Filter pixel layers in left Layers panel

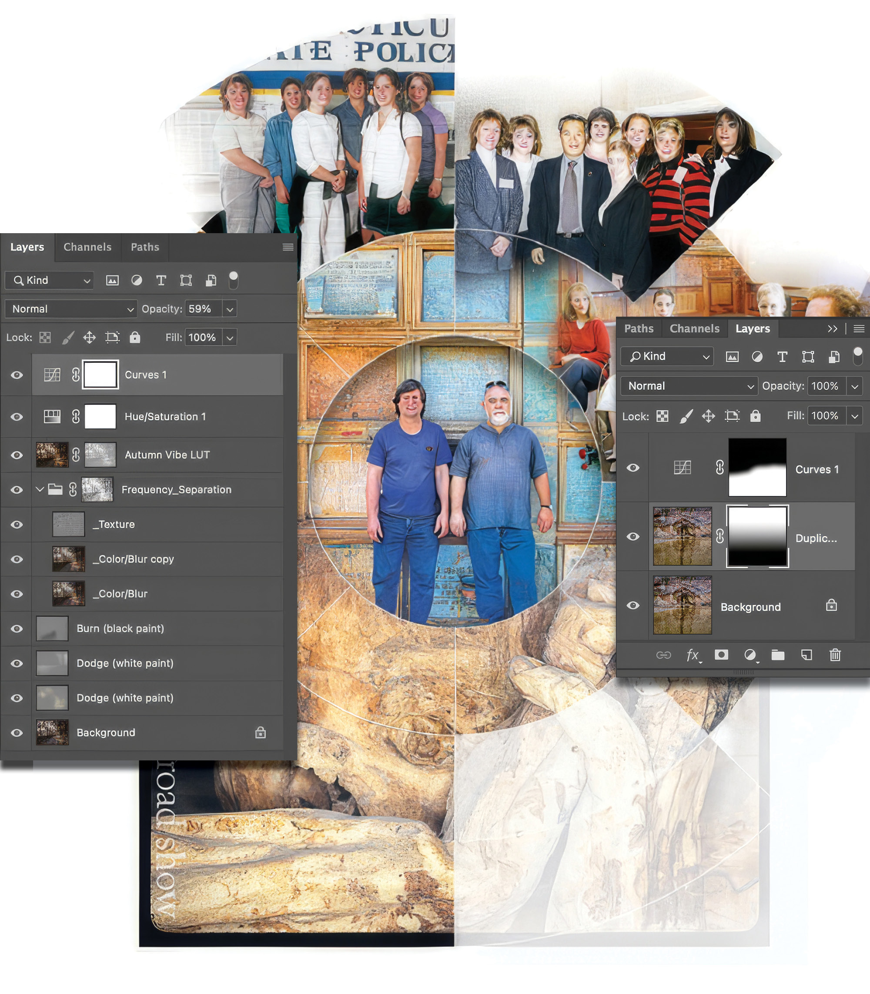[x=112, y=280]
